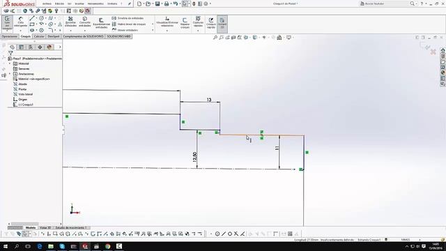Click the Select cursor tool in top toolbar
This screenshot has height=251, width=446.
coord(185,3)
